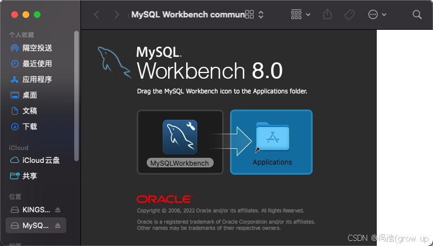Eject the KINGS... volume

point(58,210)
